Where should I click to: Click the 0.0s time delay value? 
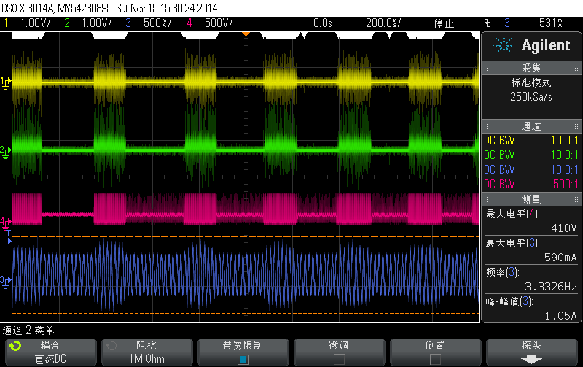coord(322,23)
